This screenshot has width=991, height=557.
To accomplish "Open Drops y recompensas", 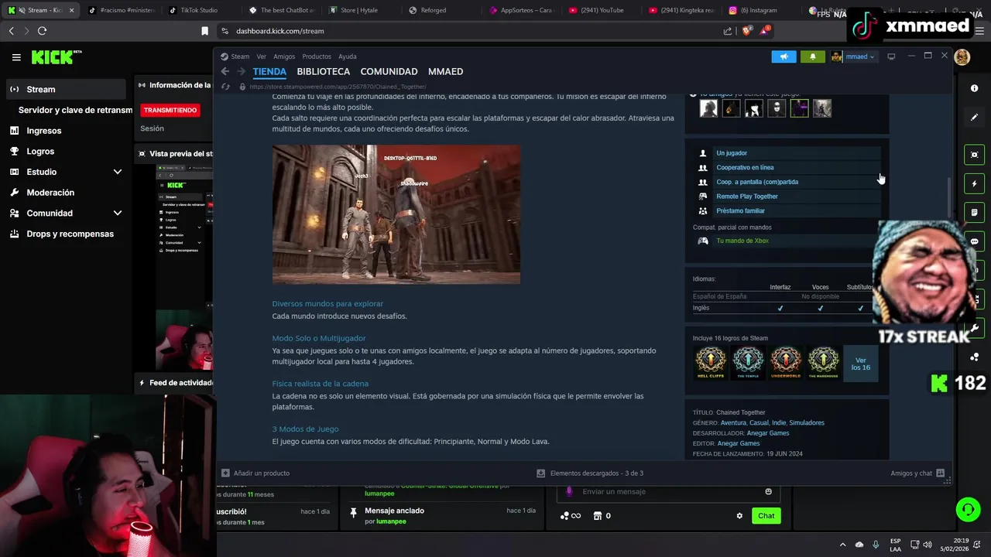I will coord(70,234).
